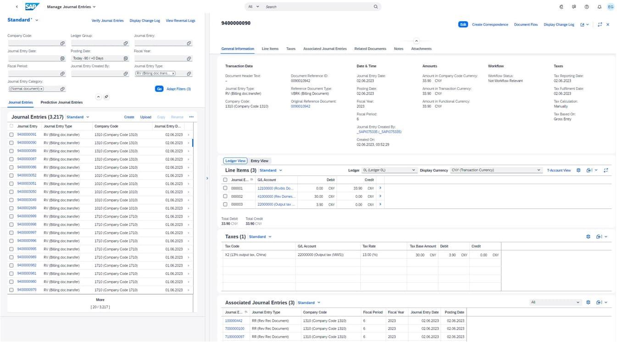The image size is (617, 342).
Task: Click the magnifier icon in the search bar
Action: (x=376, y=7)
